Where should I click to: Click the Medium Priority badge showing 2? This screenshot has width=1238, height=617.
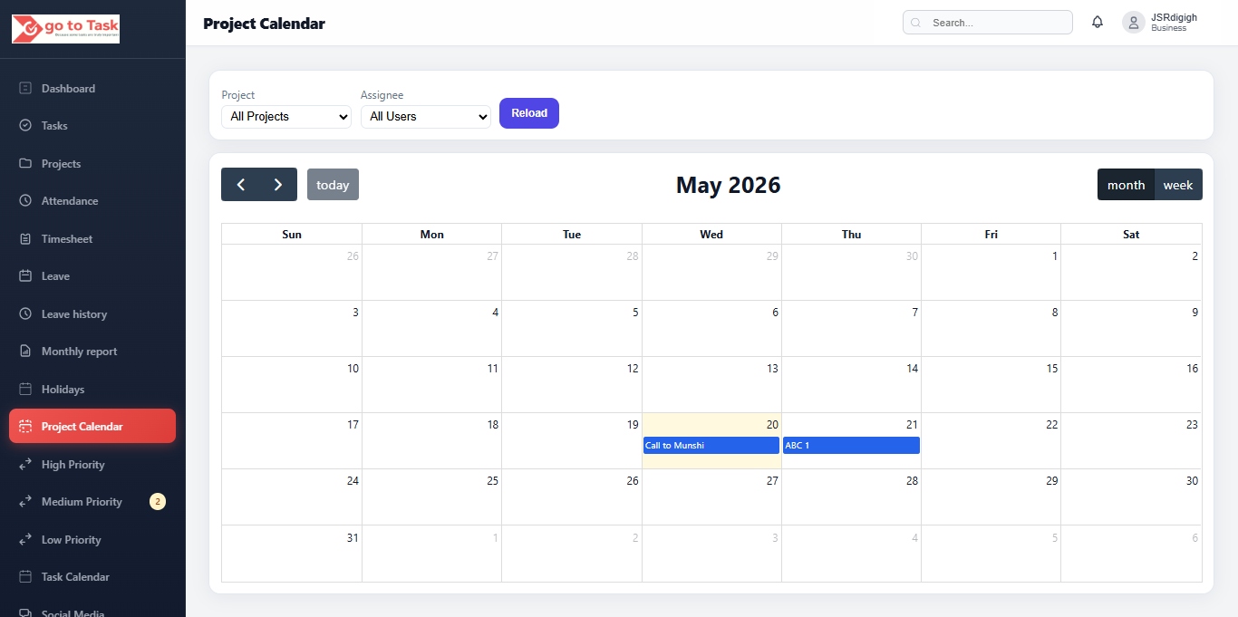(158, 502)
